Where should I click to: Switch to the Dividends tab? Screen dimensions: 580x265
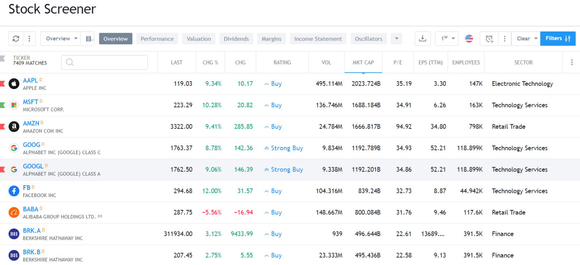point(236,39)
